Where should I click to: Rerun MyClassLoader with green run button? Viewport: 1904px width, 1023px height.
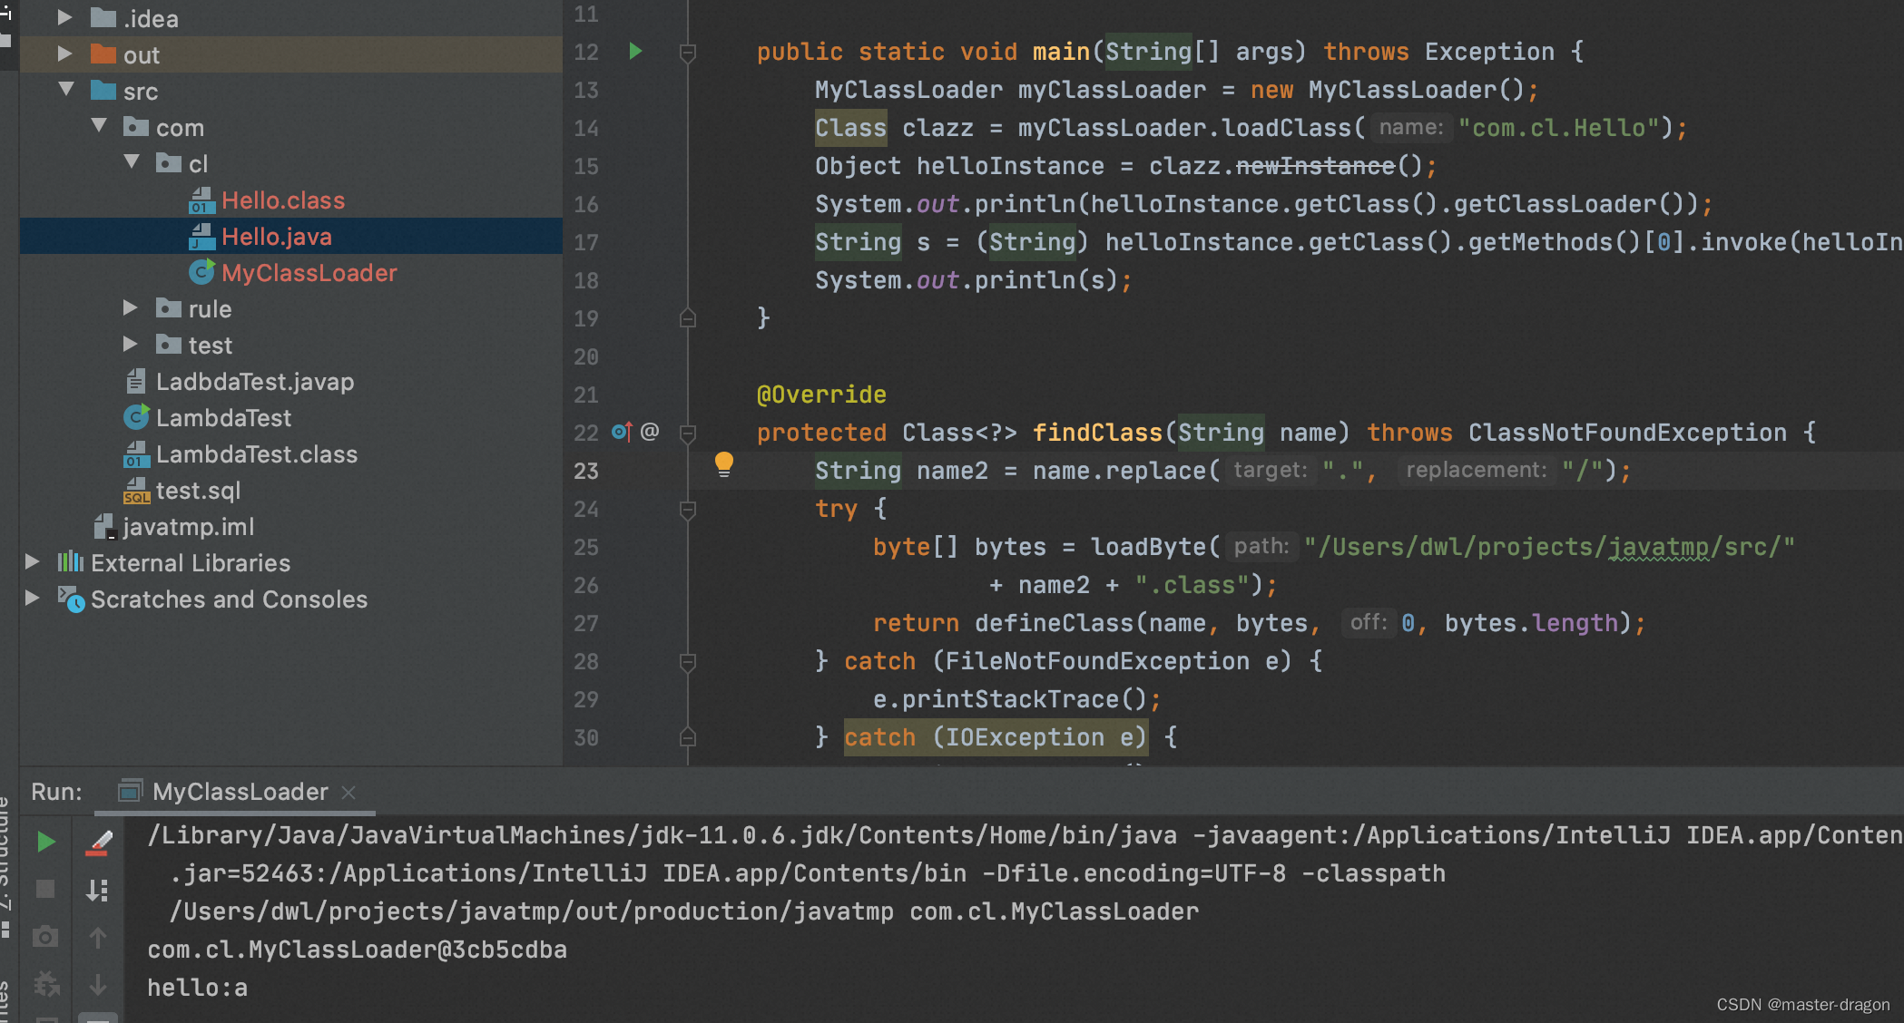(x=45, y=842)
